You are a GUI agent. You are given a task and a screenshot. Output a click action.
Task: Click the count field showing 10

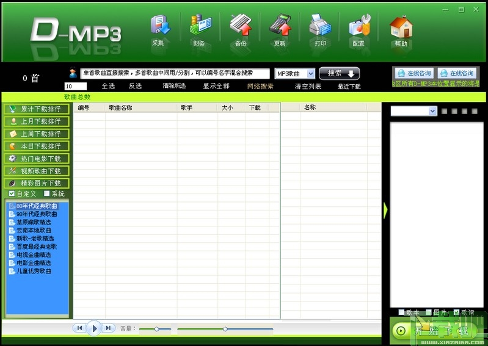pyautogui.click(x=75, y=87)
